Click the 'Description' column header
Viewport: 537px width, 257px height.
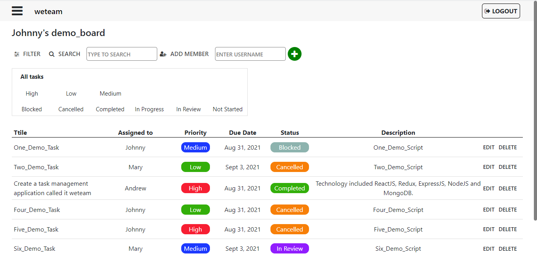398,133
